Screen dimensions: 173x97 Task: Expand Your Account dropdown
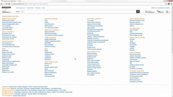(150, 12)
